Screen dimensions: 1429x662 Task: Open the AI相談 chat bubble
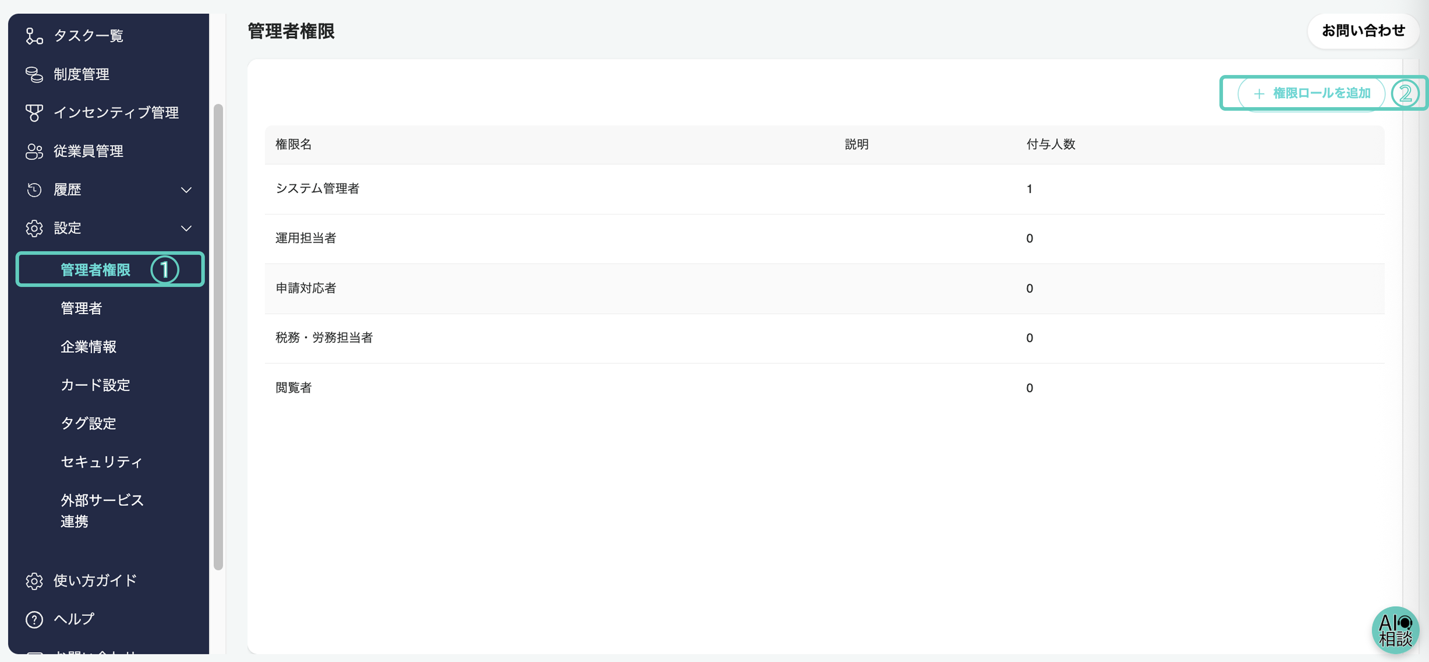[1394, 630]
